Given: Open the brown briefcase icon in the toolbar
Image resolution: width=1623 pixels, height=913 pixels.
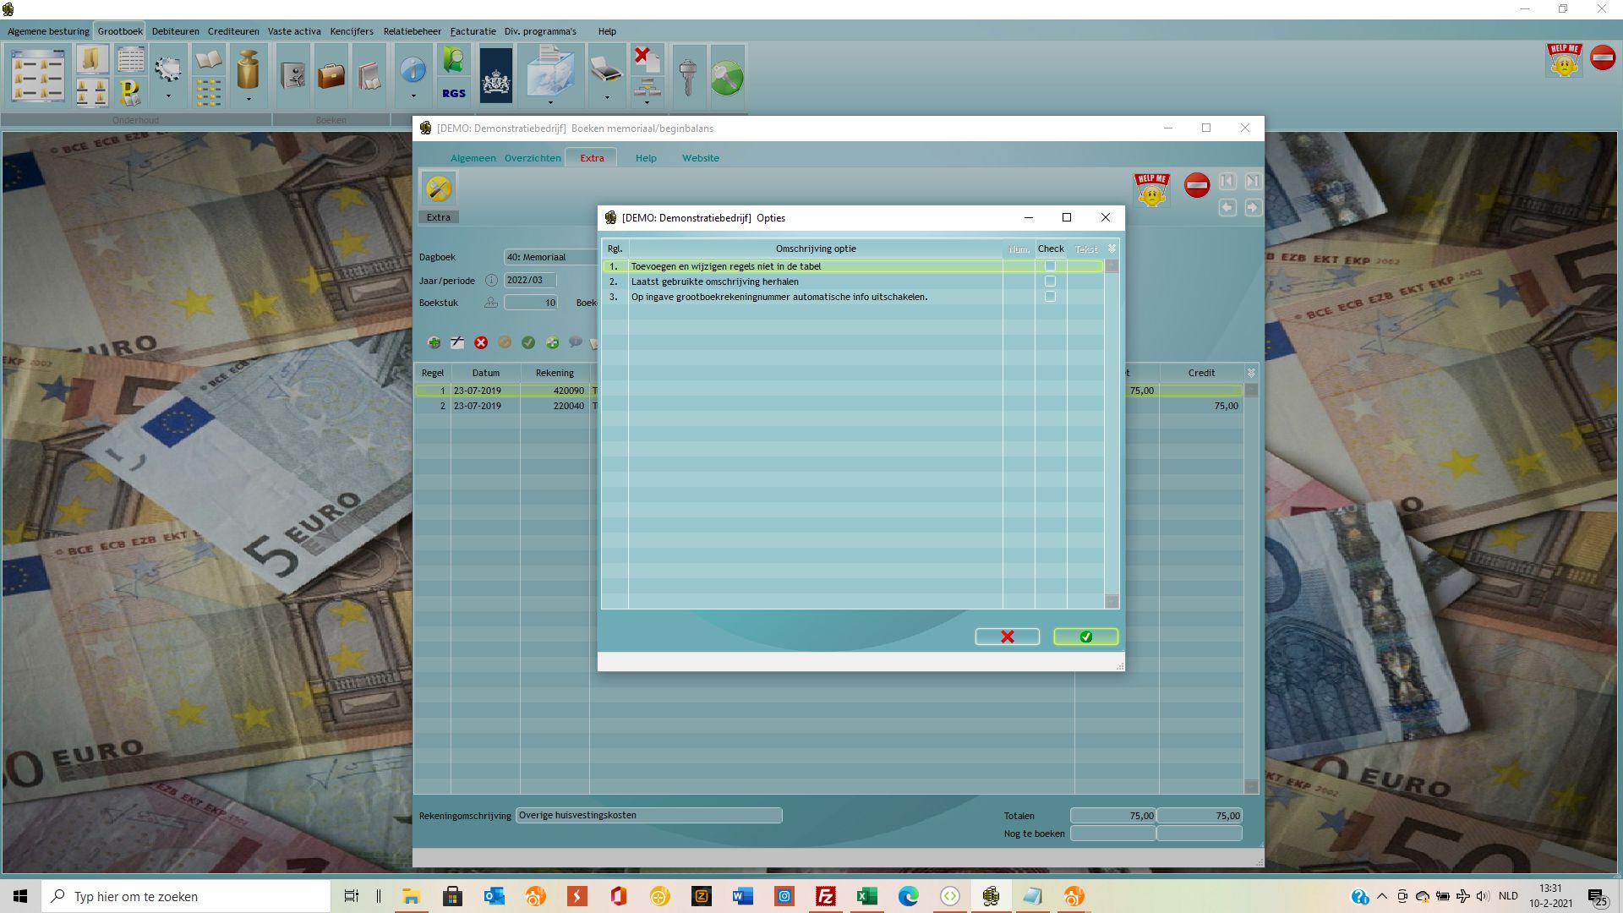Looking at the screenshot, I should 331,76.
